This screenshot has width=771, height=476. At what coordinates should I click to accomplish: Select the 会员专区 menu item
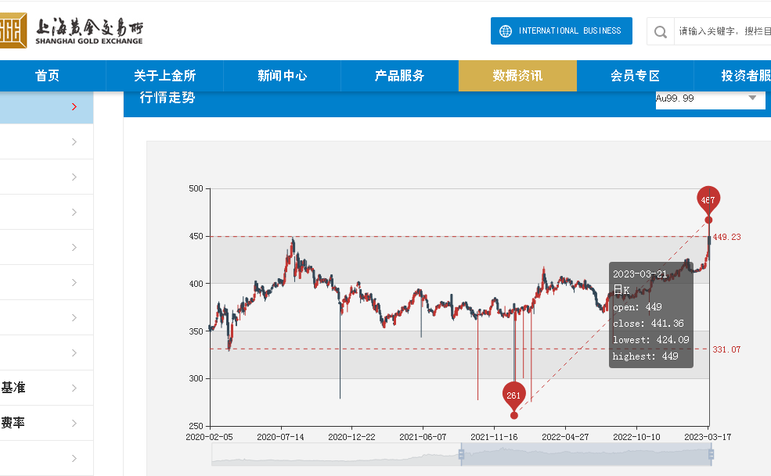click(635, 76)
